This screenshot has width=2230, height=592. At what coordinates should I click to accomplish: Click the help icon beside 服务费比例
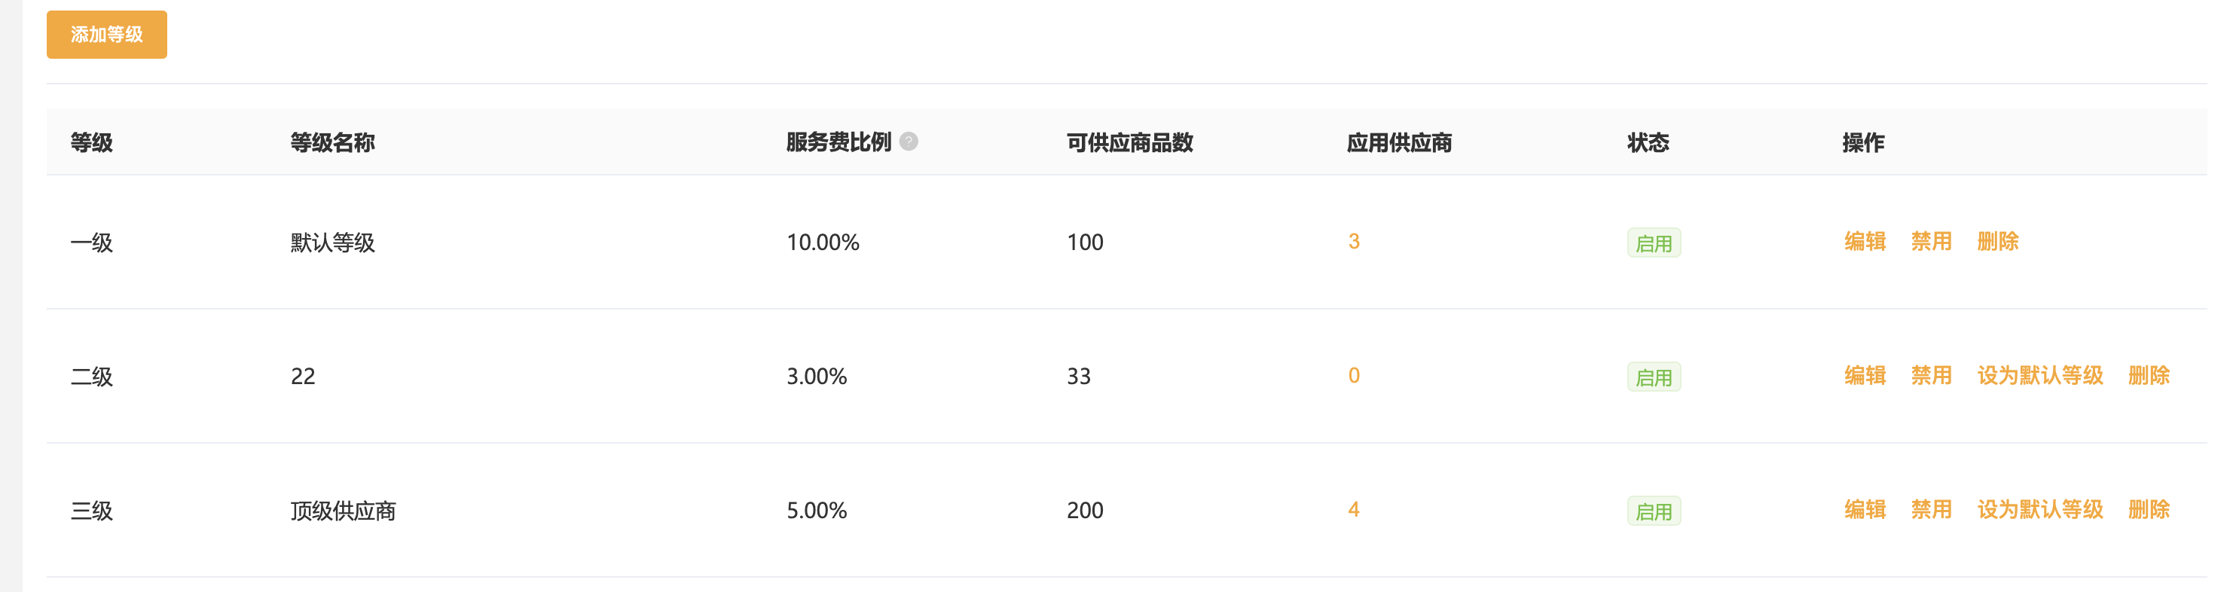pos(908,141)
